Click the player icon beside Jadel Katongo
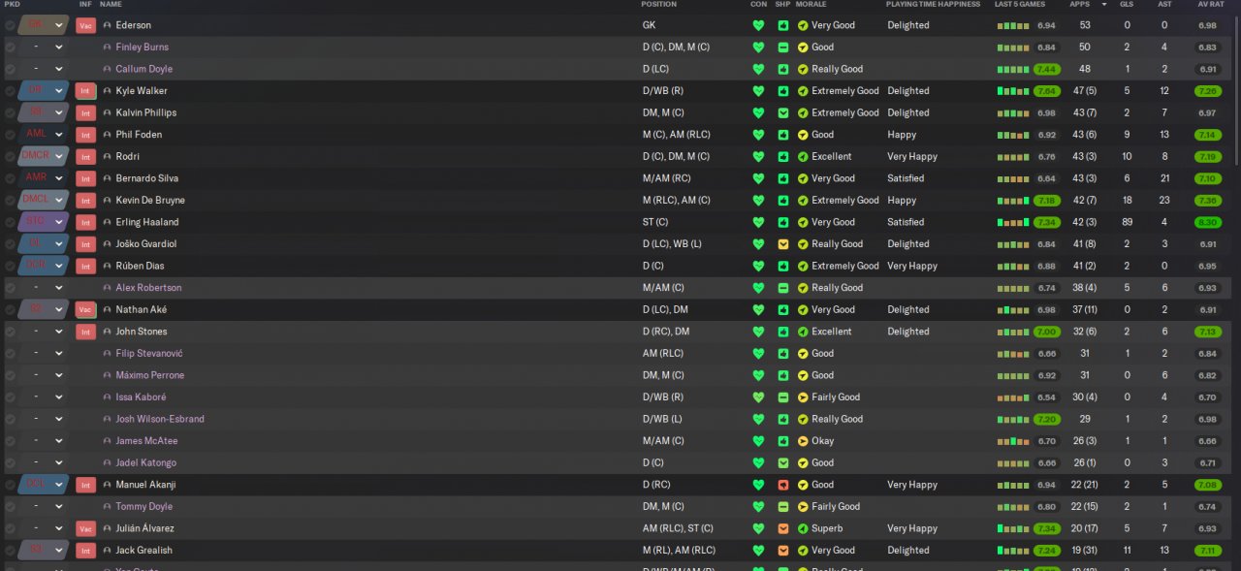1241x571 pixels. coord(107,462)
